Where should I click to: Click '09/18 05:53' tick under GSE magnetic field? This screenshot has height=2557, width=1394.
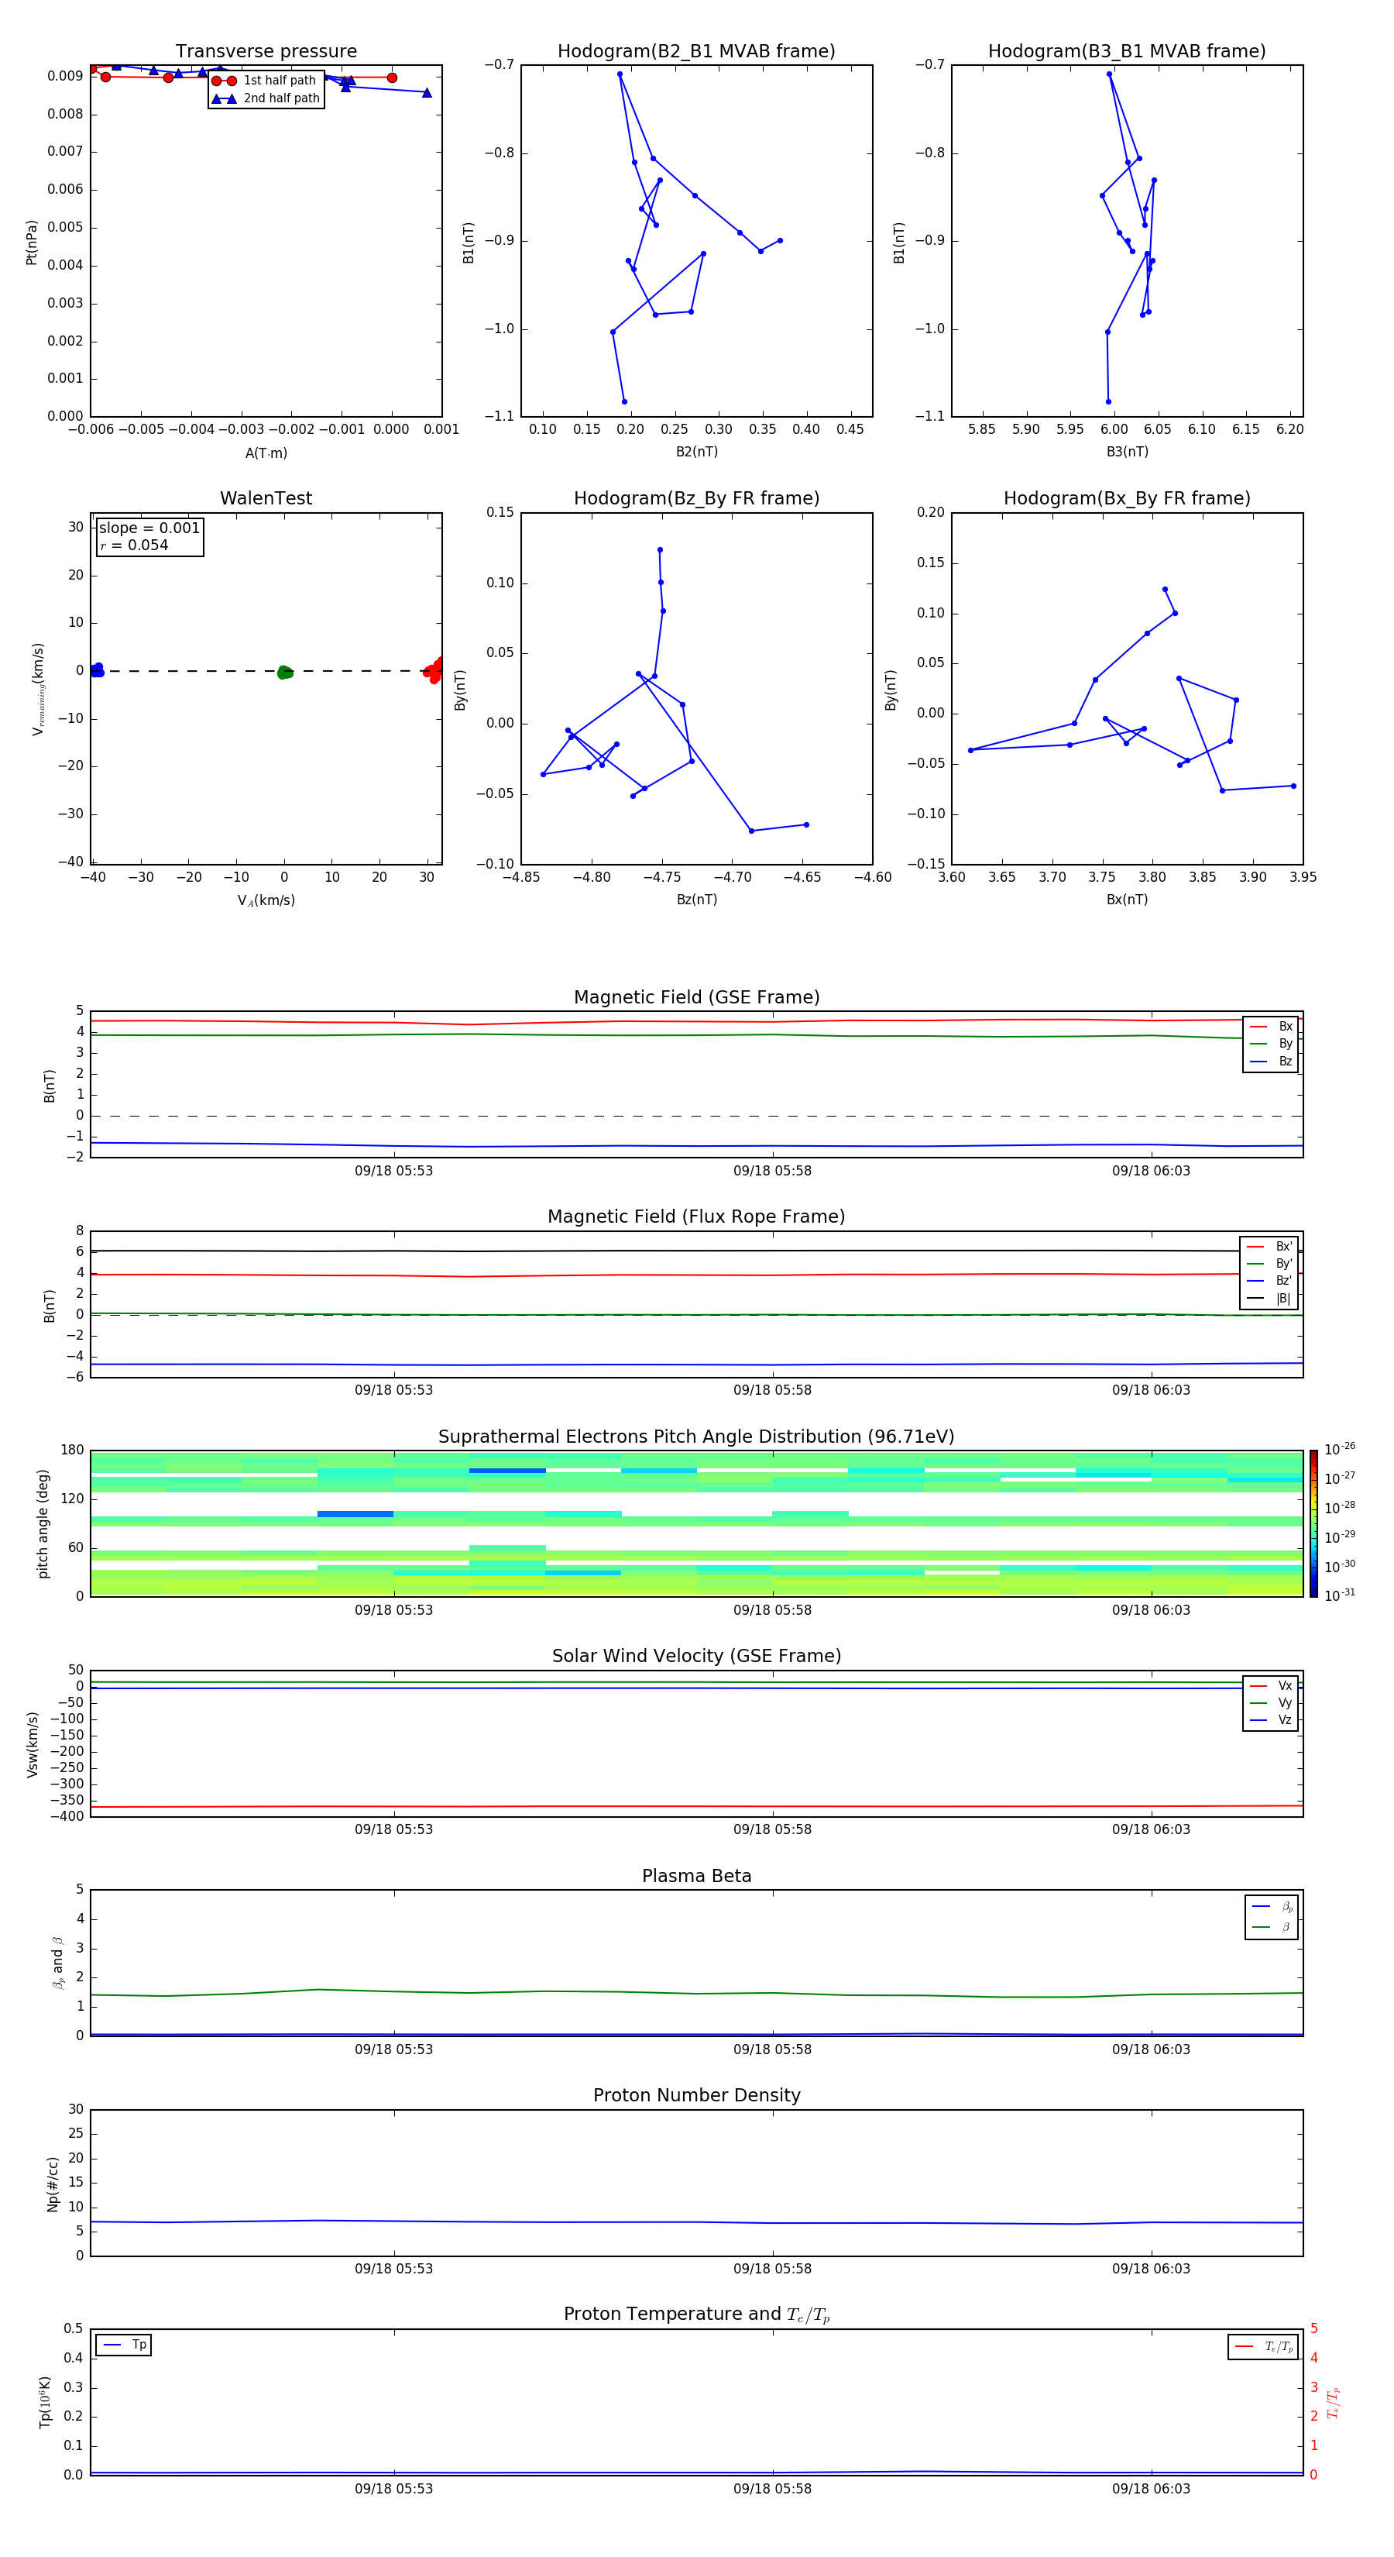[394, 1172]
